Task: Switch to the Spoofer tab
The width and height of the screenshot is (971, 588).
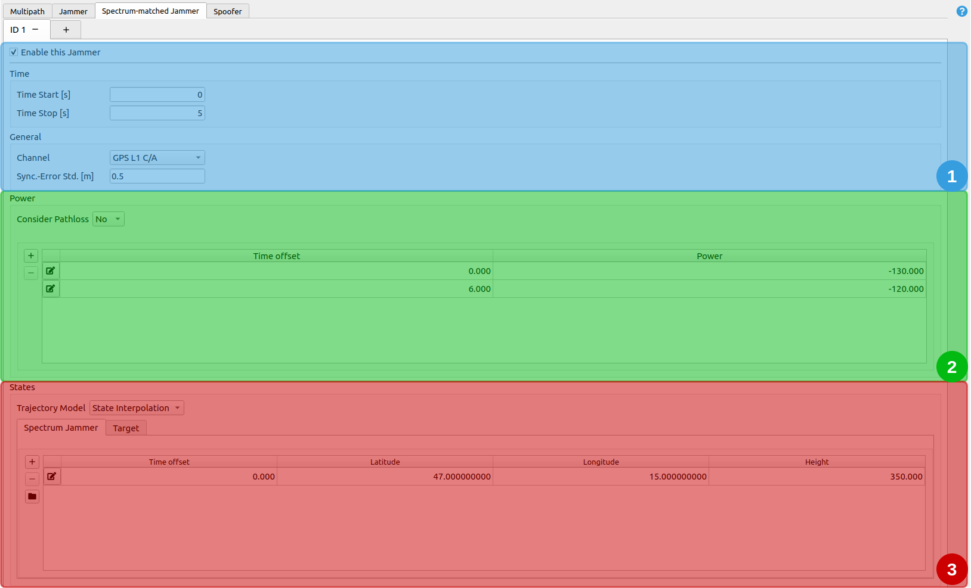Action: pyautogui.click(x=228, y=11)
